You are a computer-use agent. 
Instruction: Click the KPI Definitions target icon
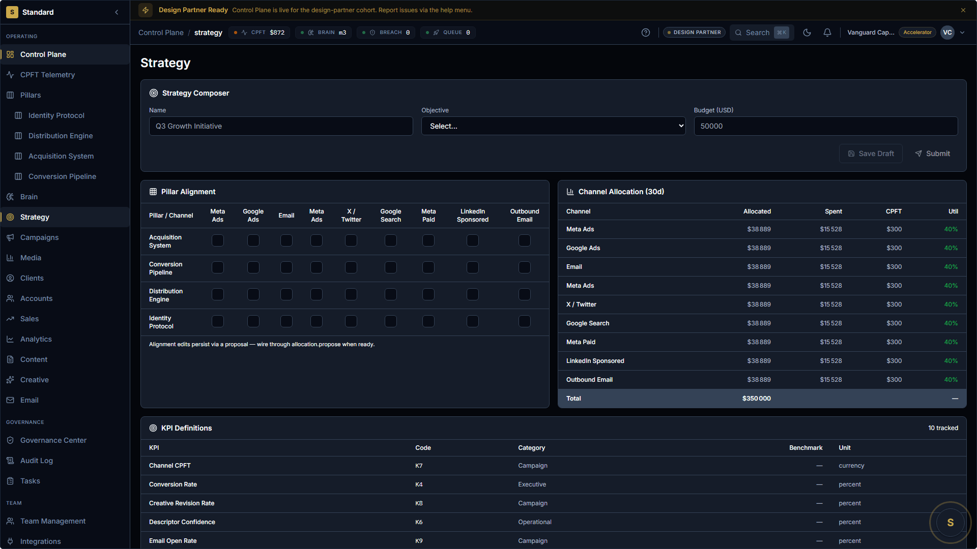click(153, 428)
